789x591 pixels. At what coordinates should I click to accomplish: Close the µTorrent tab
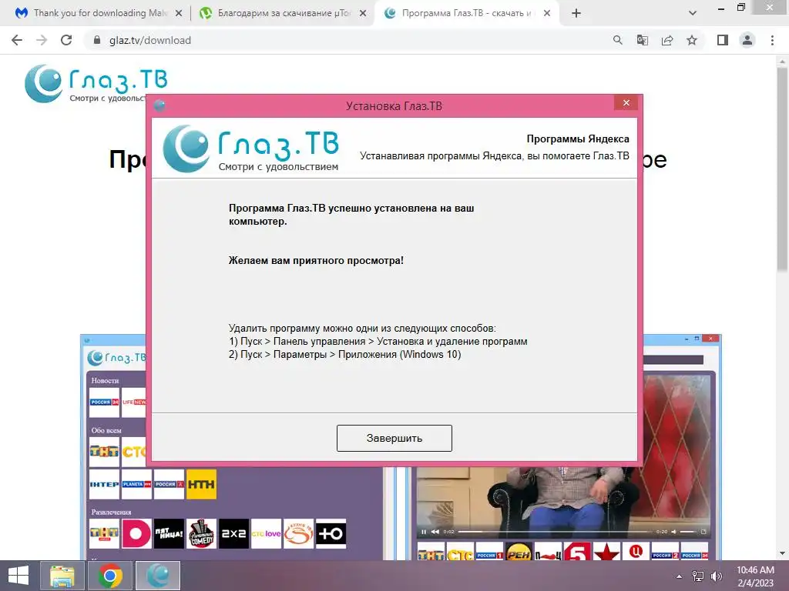363,14
